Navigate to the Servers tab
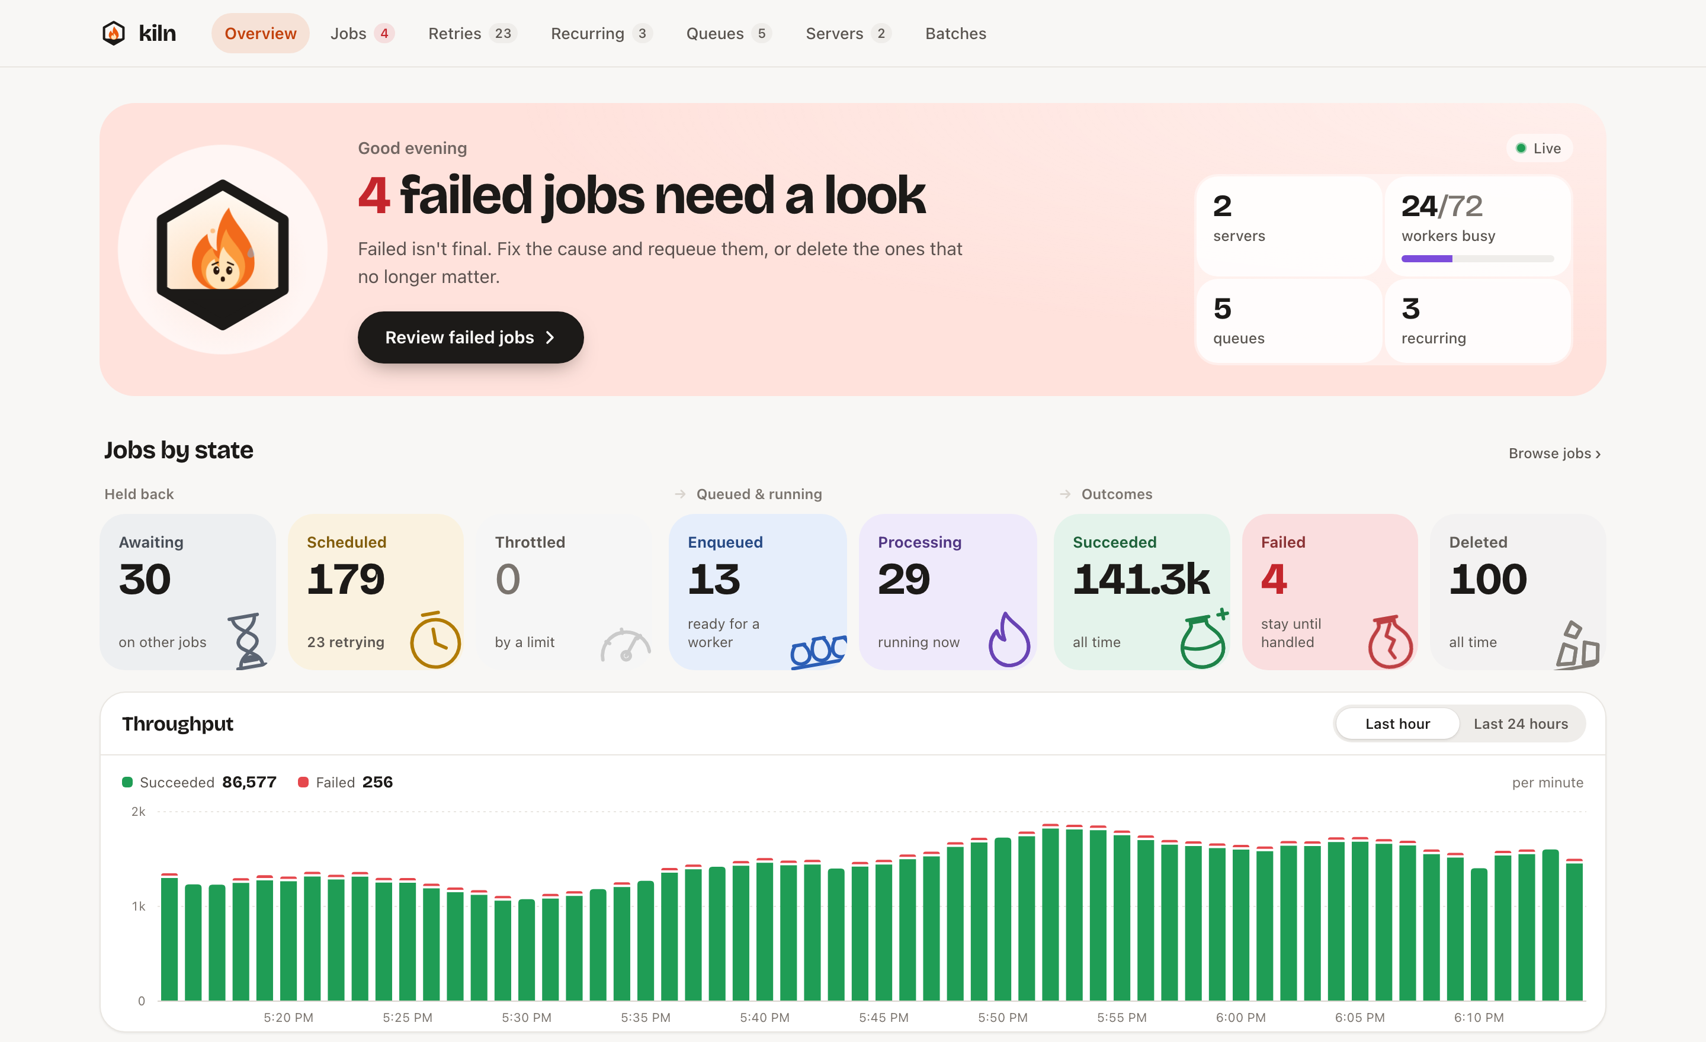Viewport: 1706px width, 1042px height. 848,33
